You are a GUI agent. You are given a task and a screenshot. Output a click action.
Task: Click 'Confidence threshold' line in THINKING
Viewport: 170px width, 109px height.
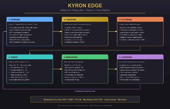coord(74,42)
